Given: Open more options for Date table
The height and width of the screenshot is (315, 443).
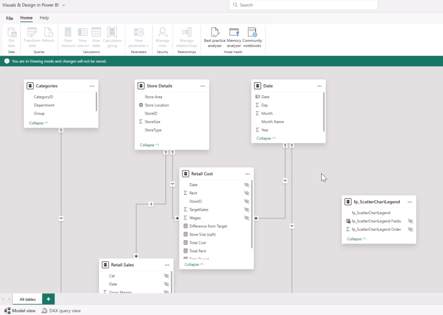Looking at the screenshot, I should pyautogui.click(x=319, y=86).
